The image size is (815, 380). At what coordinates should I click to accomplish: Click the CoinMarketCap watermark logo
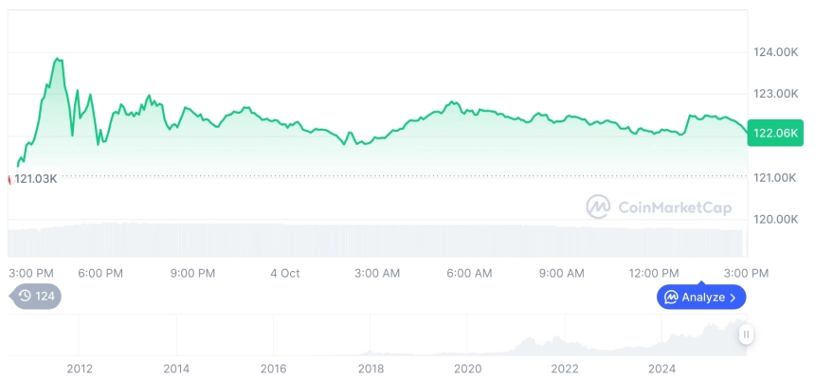[x=599, y=207]
